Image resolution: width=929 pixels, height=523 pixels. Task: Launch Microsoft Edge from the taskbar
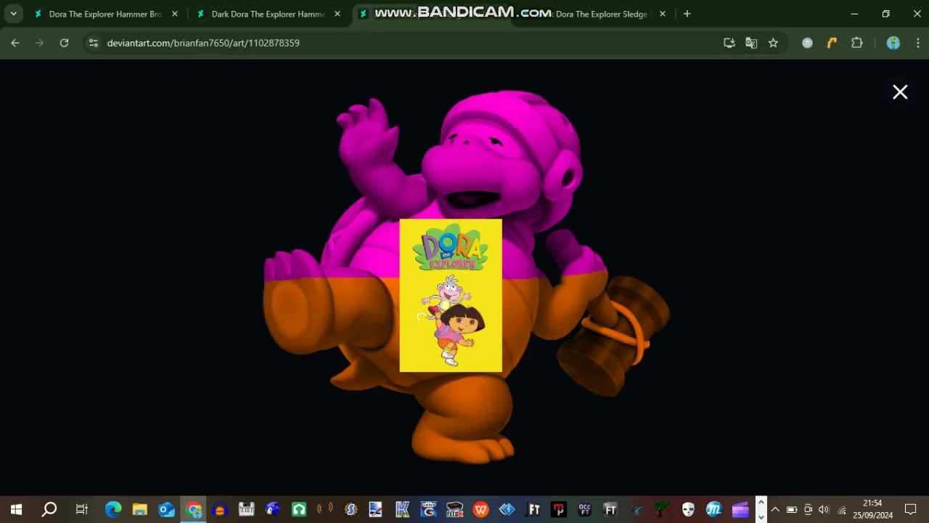click(113, 509)
